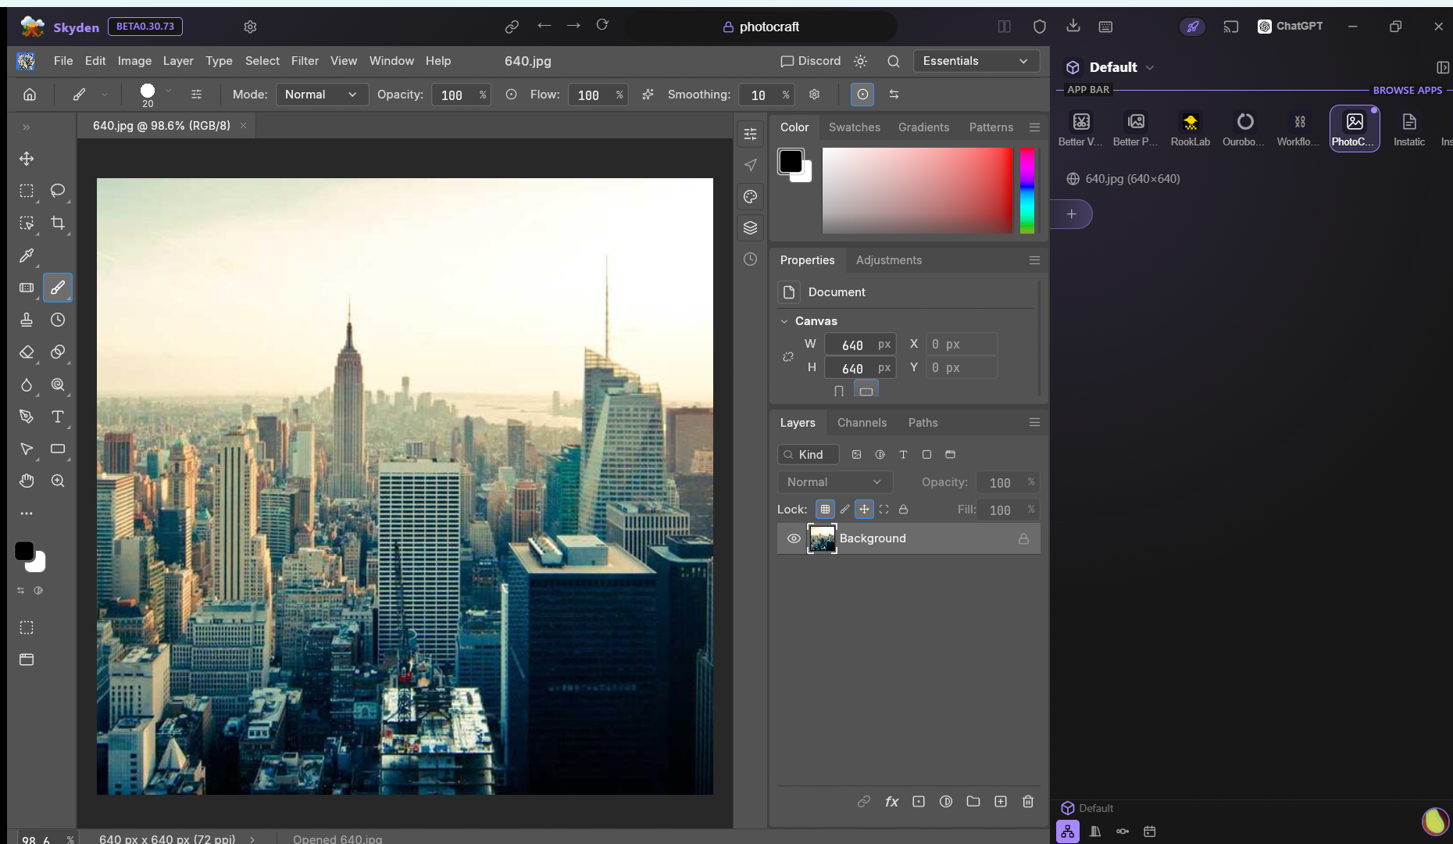
Task: Select the Move tool
Action: tap(27, 159)
